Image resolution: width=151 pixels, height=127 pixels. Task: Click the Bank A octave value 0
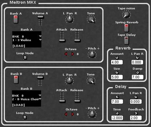click(x=77, y=54)
